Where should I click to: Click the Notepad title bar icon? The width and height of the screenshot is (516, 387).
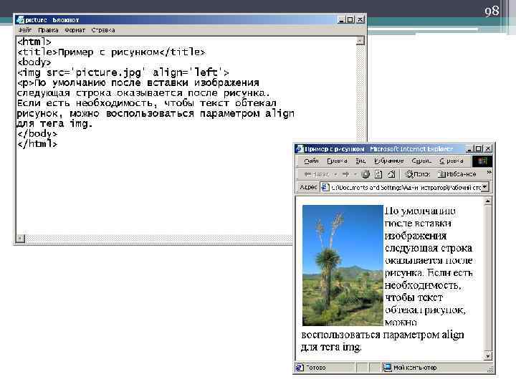coord(20,20)
